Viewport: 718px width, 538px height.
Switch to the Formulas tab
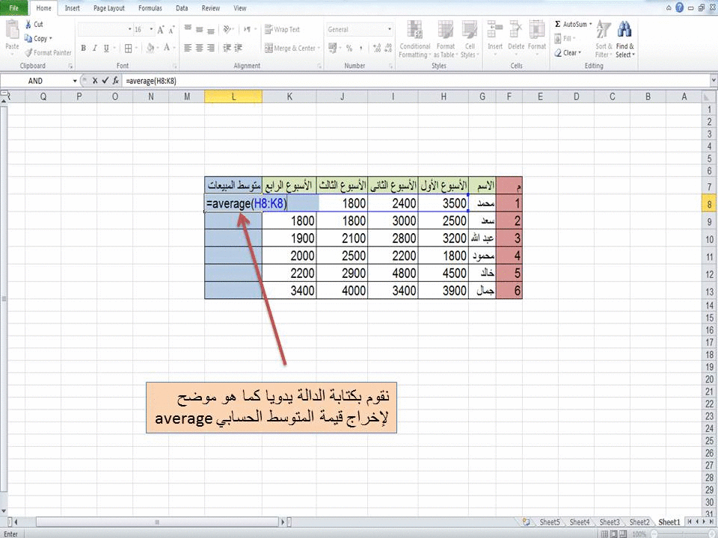[x=150, y=7]
